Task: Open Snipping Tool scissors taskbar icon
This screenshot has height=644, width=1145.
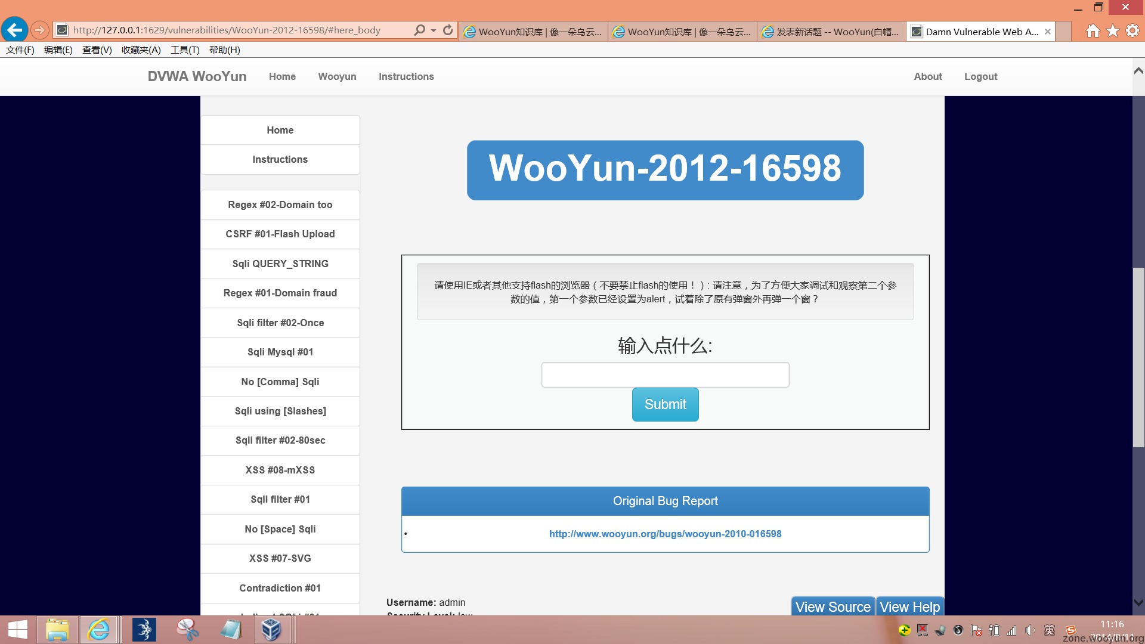Action: coord(187,630)
